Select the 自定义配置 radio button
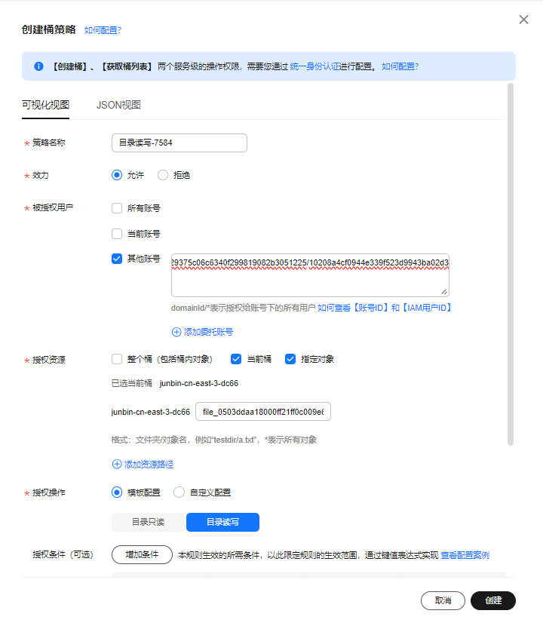 click(x=179, y=492)
